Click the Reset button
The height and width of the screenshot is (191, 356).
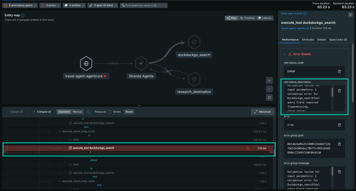pos(129,112)
